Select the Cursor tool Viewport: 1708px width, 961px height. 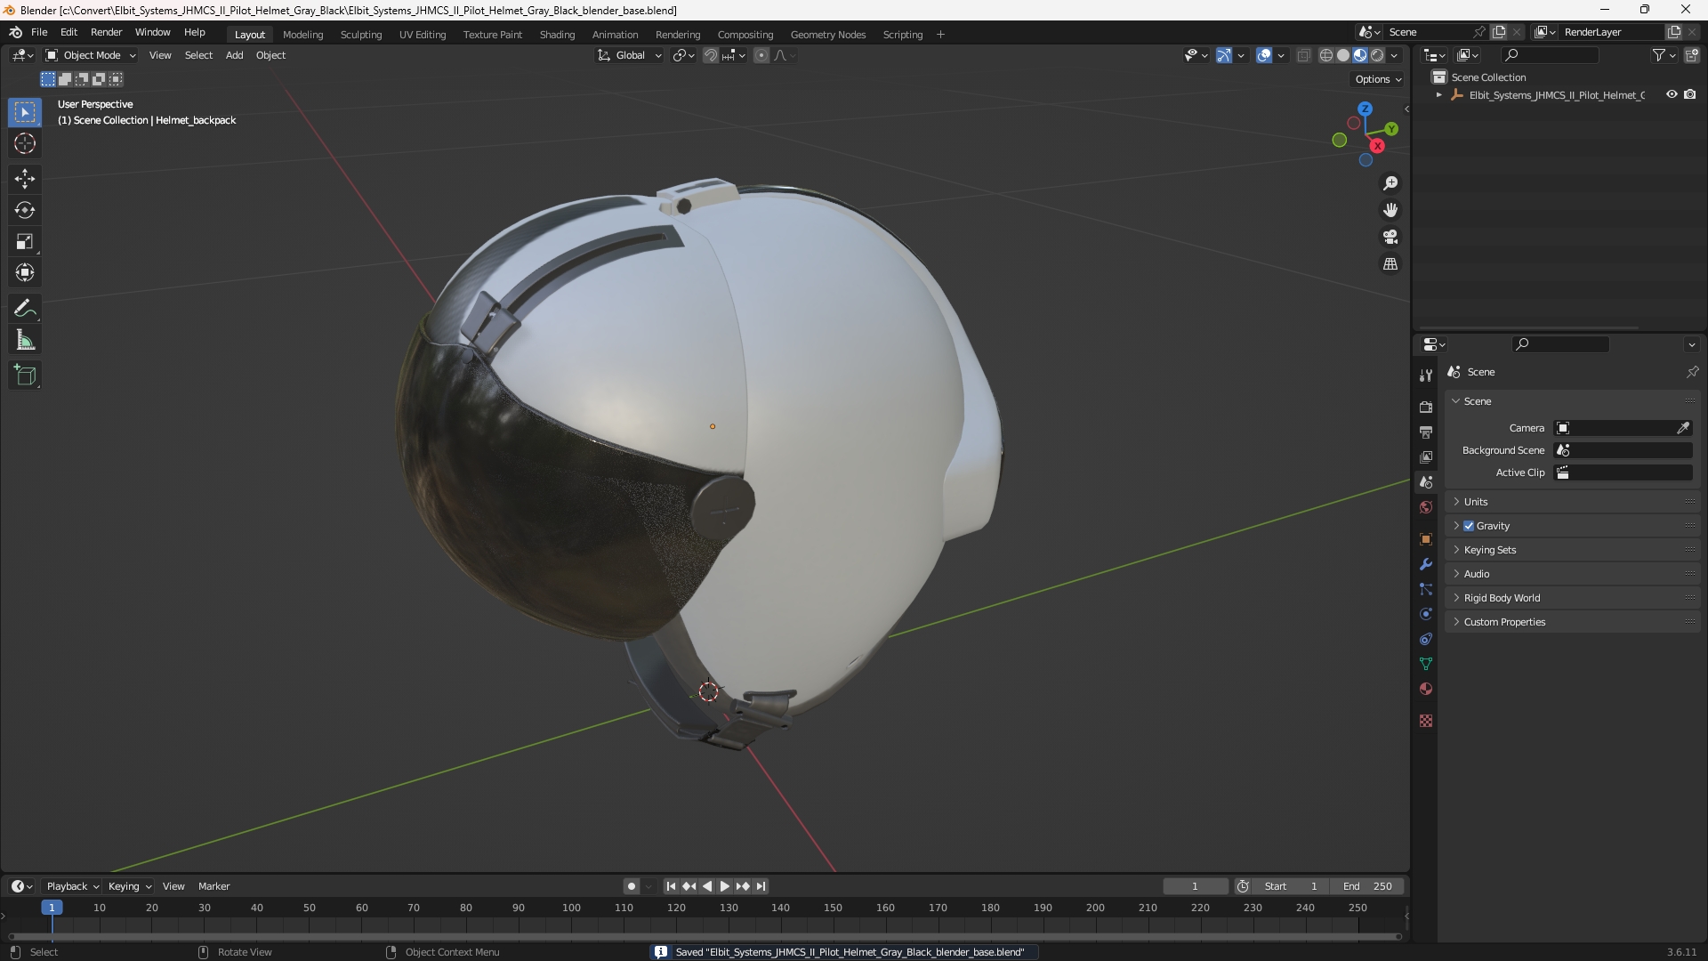point(25,143)
